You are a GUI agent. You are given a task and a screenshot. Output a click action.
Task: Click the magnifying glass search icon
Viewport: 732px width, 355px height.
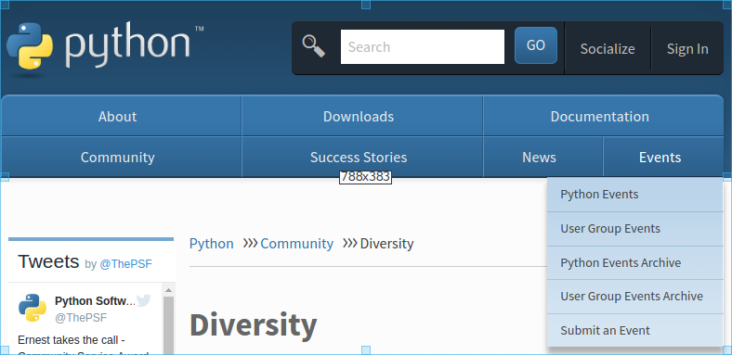(313, 46)
